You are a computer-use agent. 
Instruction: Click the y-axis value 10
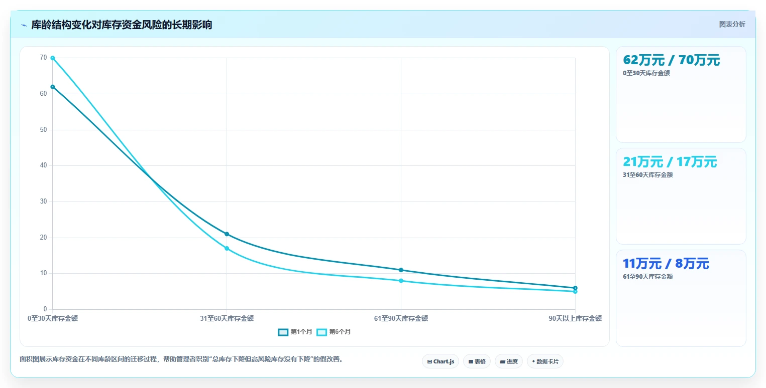tap(43, 273)
